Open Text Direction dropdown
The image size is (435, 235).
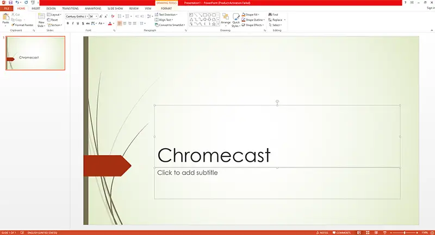click(166, 15)
